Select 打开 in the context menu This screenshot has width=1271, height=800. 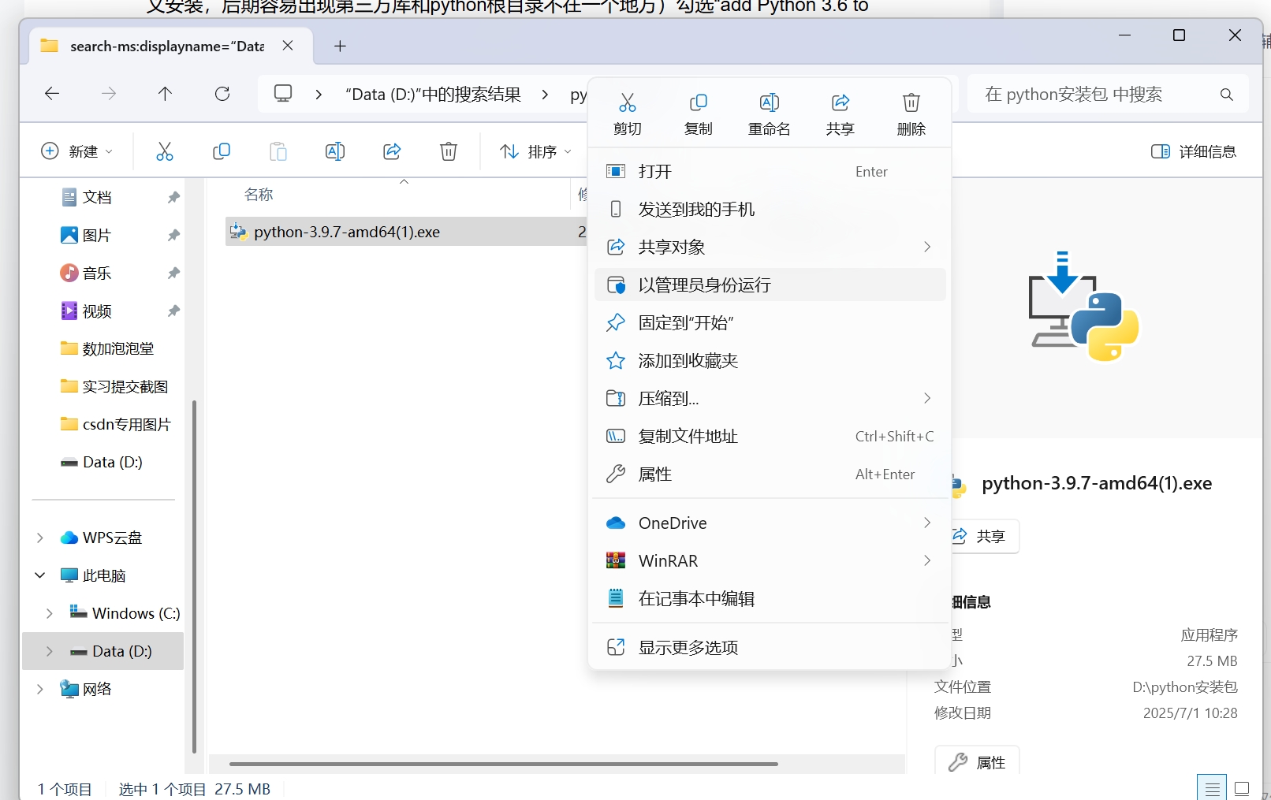[770, 172]
